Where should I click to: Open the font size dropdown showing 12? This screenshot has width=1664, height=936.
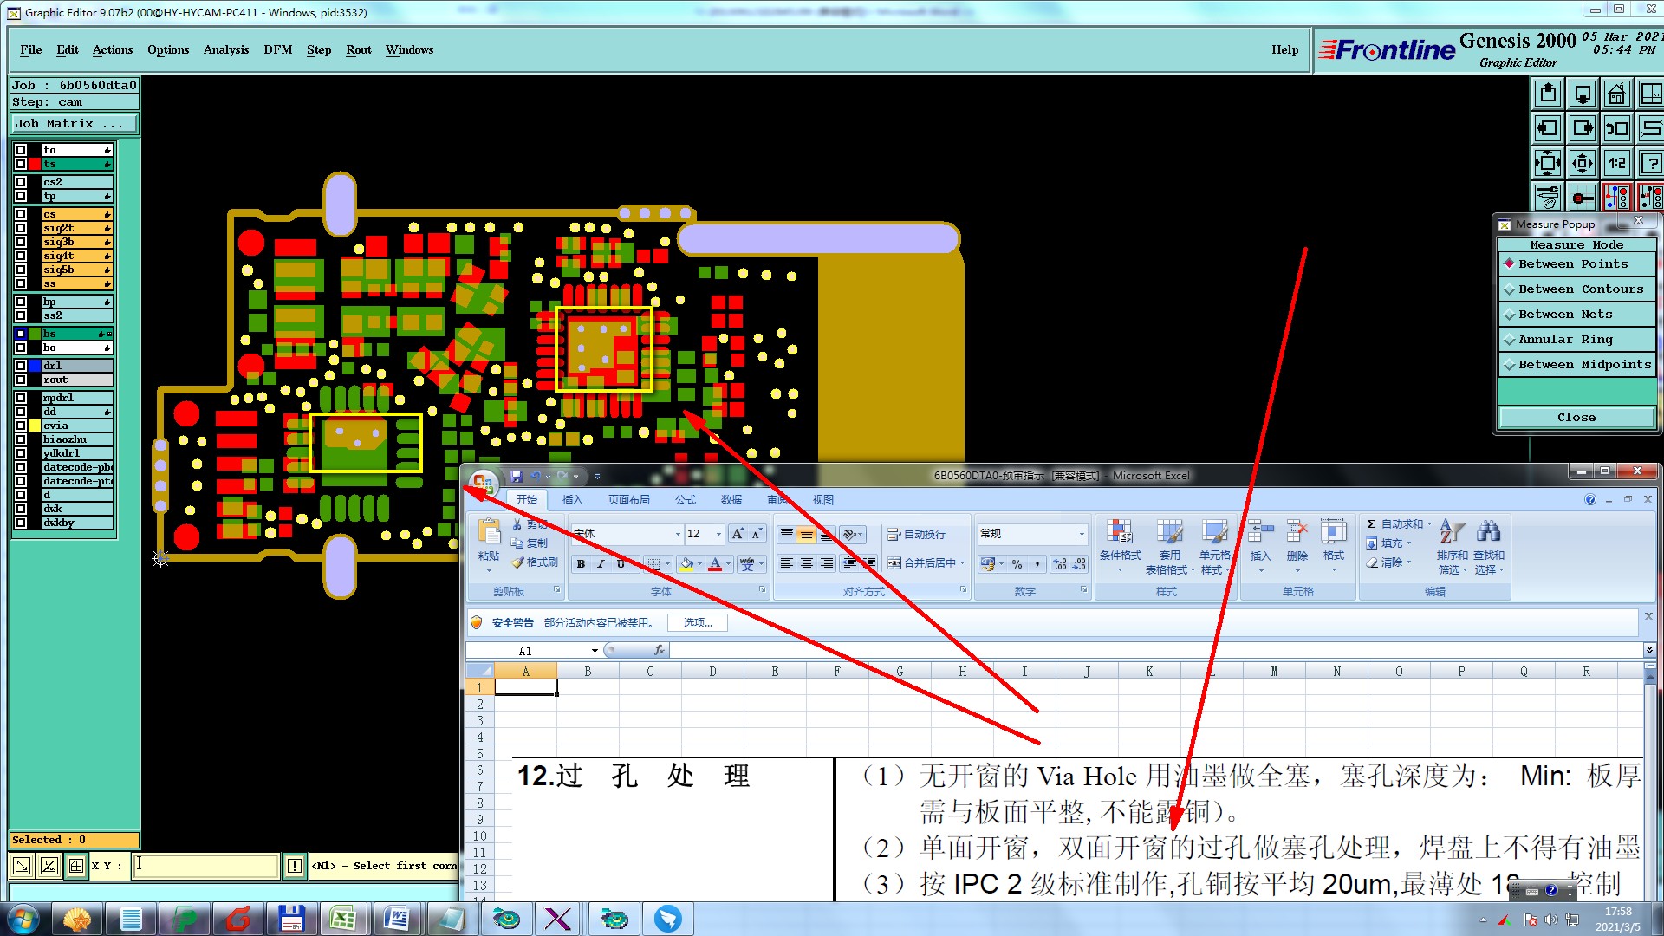718,534
